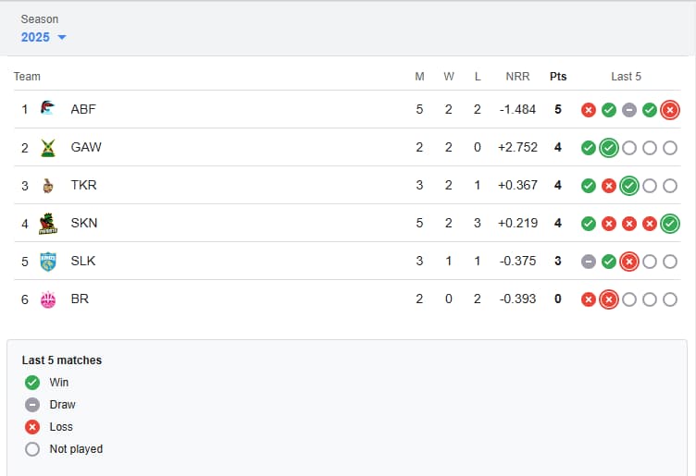Open the GAW team name link
The width and height of the screenshot is (696, 476).
86,147
